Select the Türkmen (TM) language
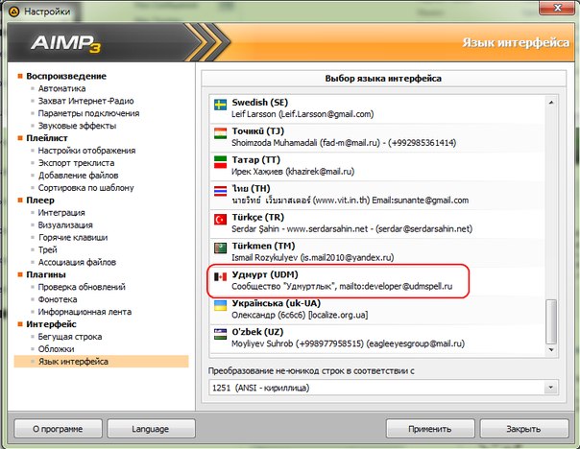The width and height of the screenshot is (580, 449). point(376,251)
